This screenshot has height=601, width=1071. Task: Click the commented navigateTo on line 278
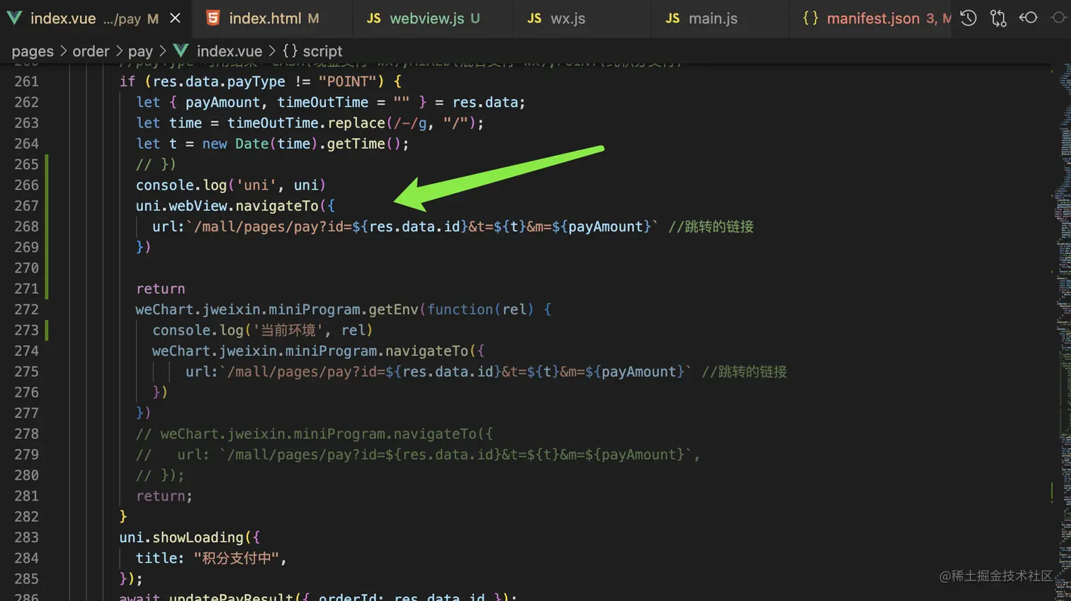314,434
